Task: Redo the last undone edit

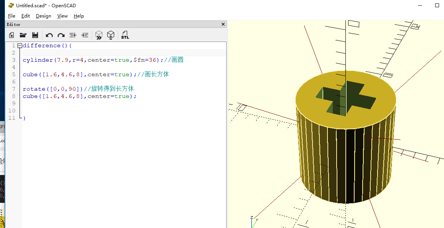Action: tap(61, 35)
